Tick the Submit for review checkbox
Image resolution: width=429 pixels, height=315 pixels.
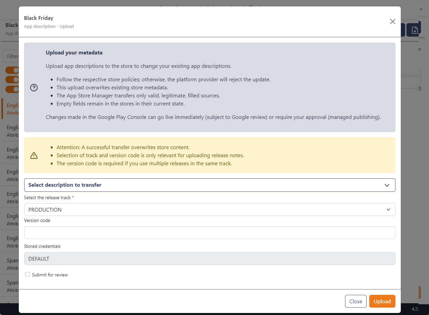tap(28, 274)
